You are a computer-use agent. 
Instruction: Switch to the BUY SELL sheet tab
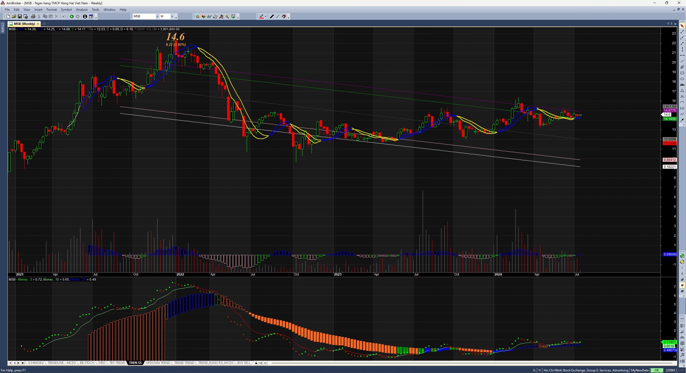(244, 363)
